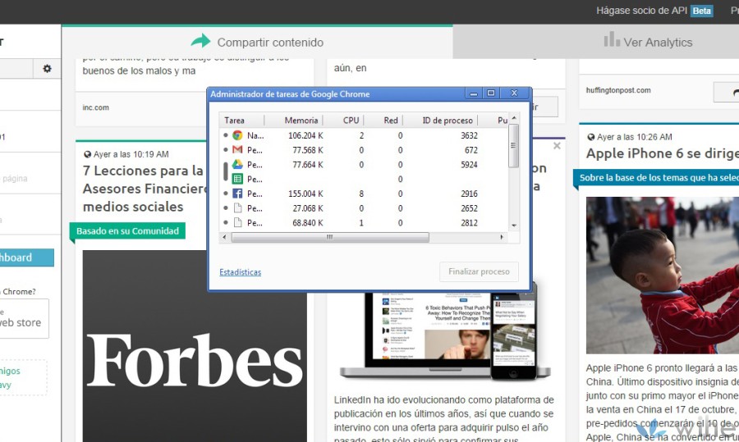Open the 7 Lecciones para la article title
This screenshot has height=442, width=739.
tap(145, 189)
